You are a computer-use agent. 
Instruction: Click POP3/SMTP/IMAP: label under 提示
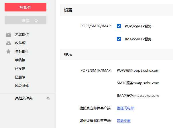point(96,70)
